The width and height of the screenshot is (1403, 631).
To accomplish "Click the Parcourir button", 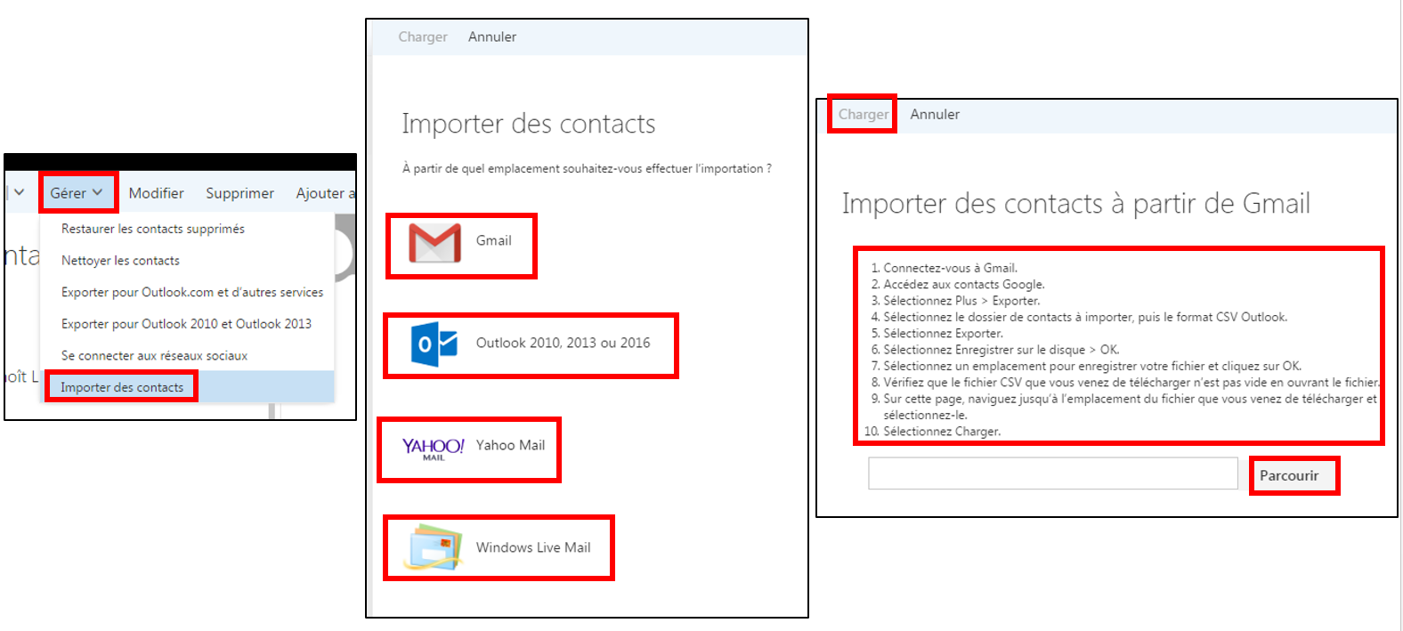I will pos(1294,475).
